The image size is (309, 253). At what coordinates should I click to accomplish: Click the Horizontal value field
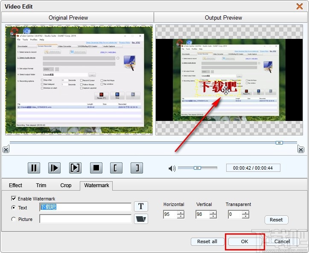[x=170, y=214]
